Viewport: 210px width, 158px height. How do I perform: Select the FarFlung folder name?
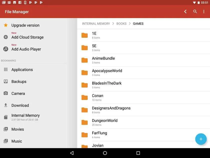pos(99,133)
